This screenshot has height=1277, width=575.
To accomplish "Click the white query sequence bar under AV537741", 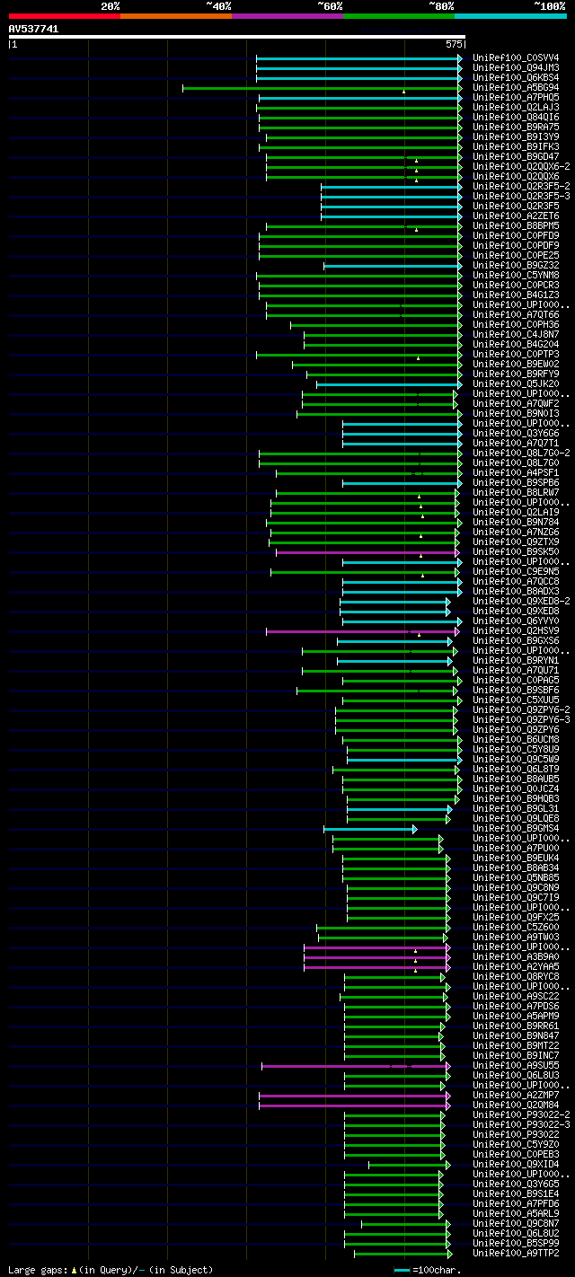I will coord(237,37).
